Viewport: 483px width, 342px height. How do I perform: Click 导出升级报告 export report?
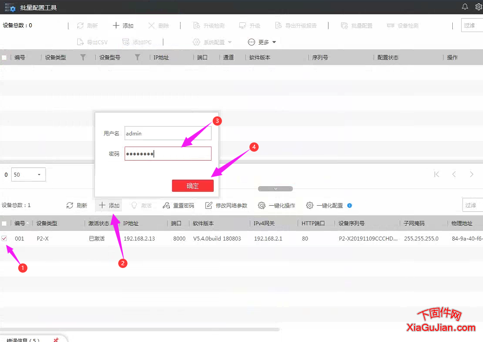[x=296, y=26]
